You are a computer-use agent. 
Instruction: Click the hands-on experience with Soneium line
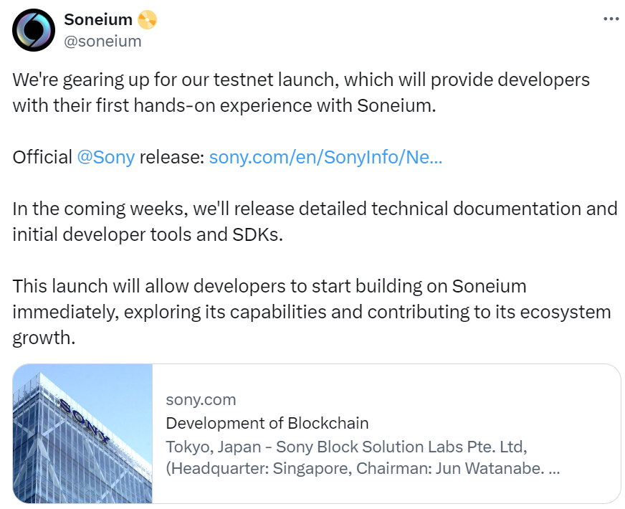pyautogui.click(x=224, y=105)
